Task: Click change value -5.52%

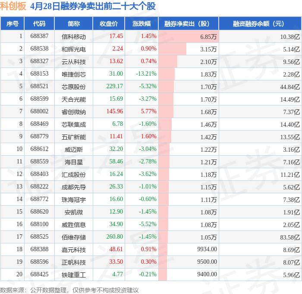Action: [x=148, y=224]
